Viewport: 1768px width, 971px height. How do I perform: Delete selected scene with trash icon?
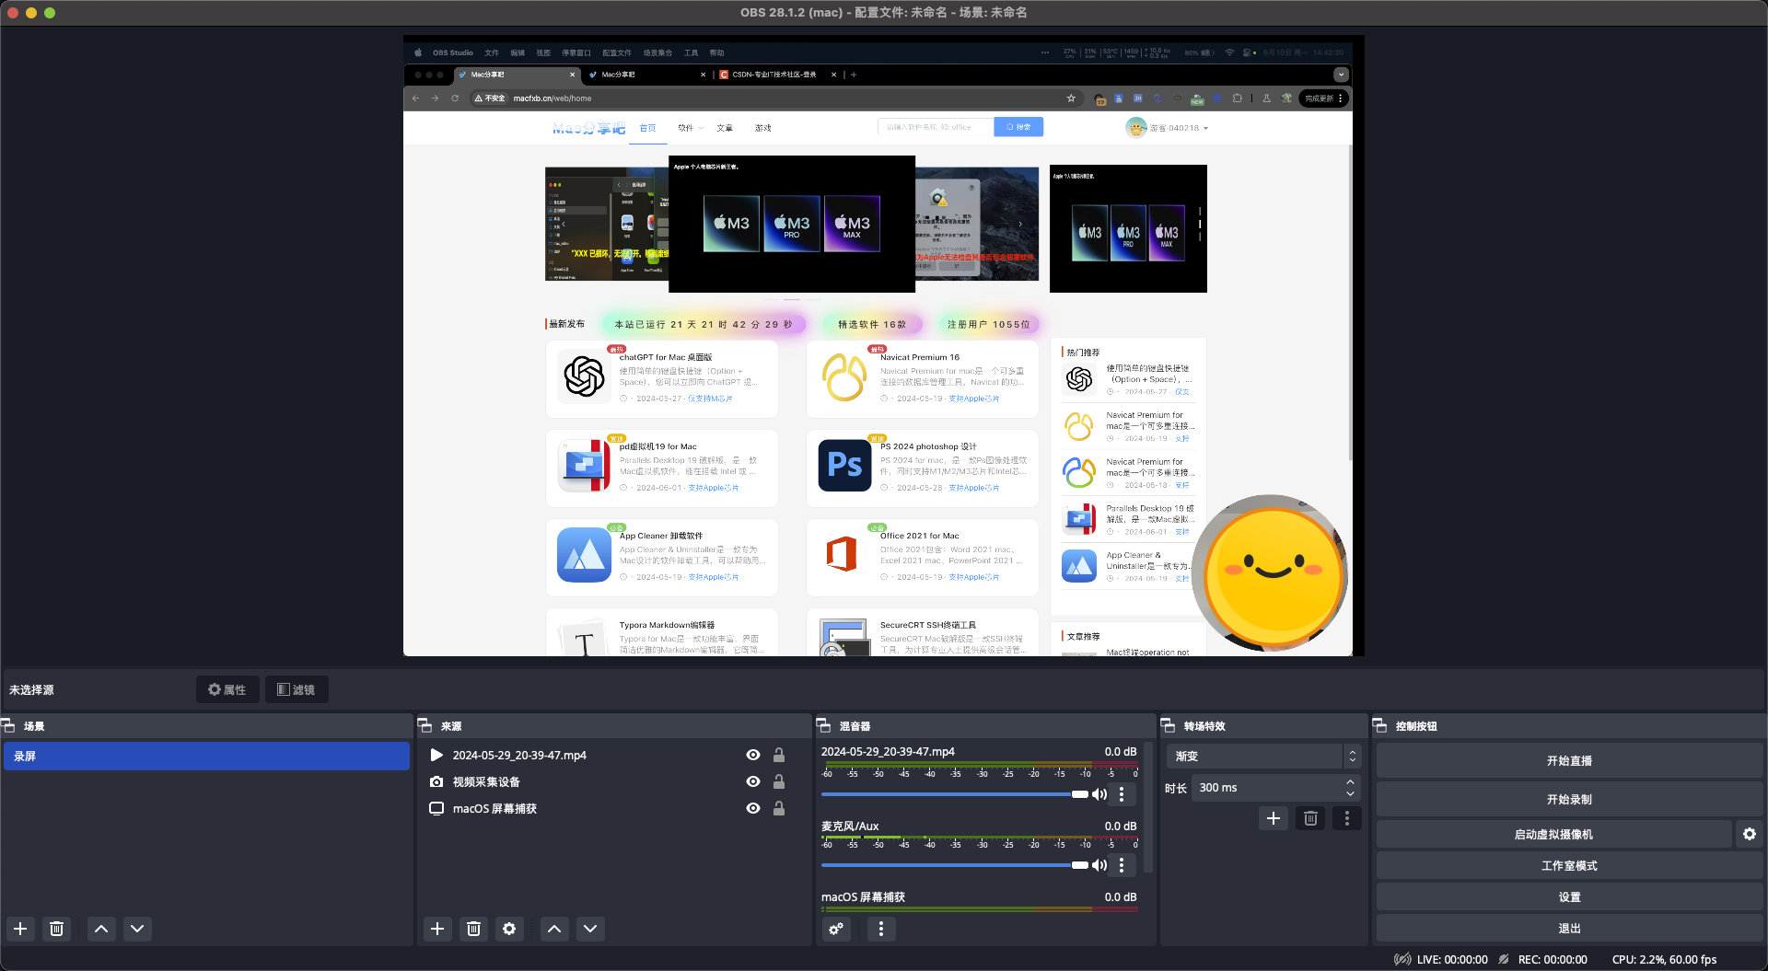56,929
